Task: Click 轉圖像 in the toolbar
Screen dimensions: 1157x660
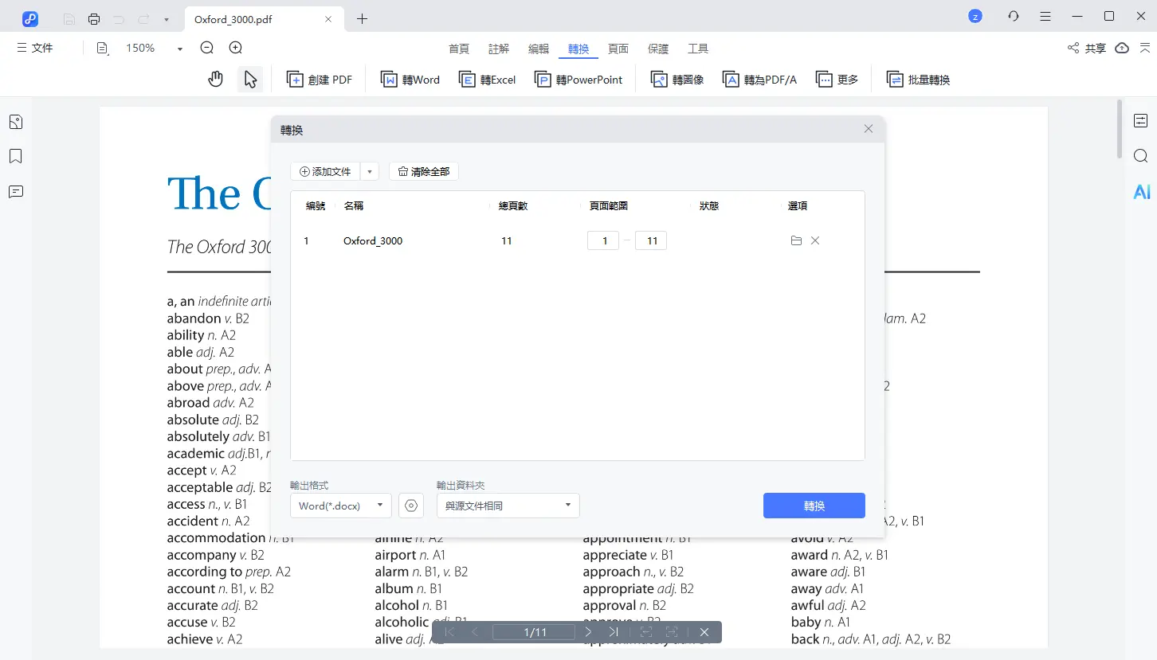Action: click(x=677, y=80)
